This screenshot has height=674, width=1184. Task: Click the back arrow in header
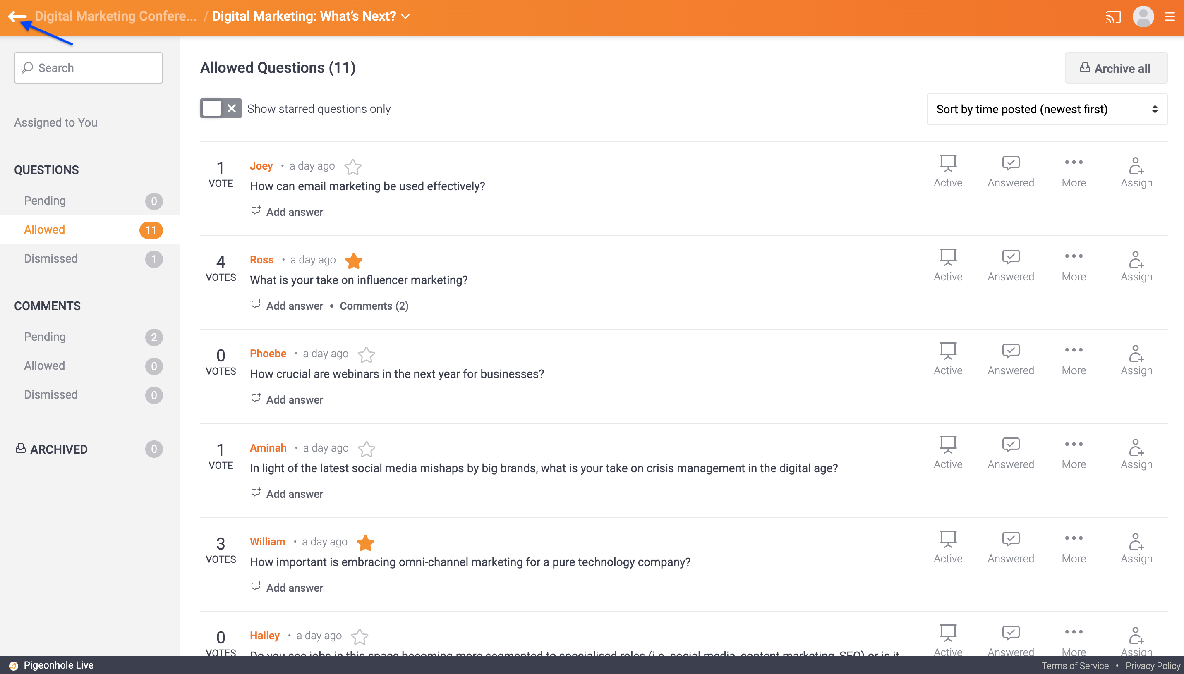point(17,16)
